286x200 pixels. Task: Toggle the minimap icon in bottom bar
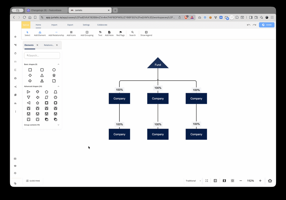tap(224, 181)
